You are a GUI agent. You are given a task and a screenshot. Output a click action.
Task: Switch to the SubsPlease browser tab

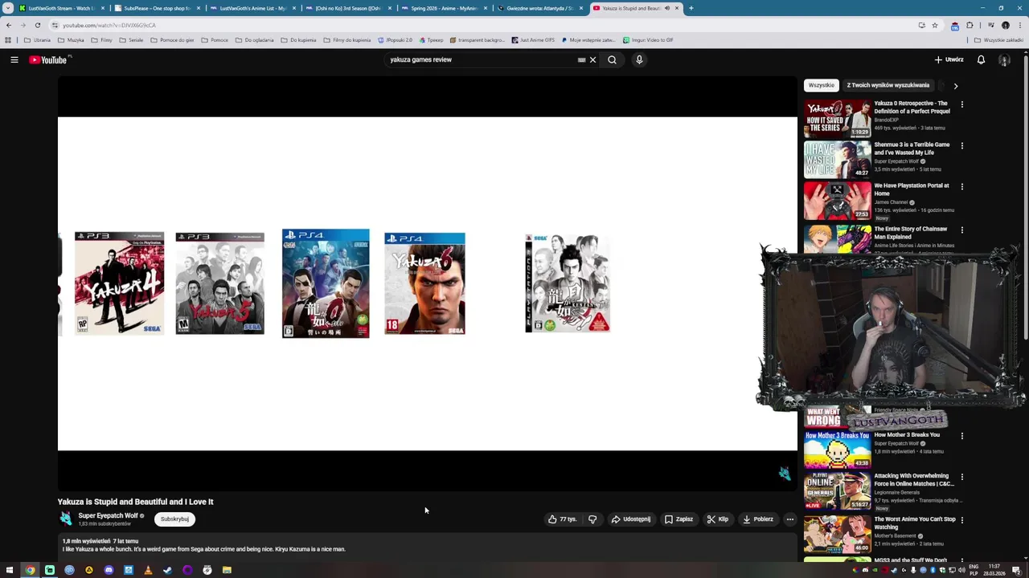[x=155, y=8]
